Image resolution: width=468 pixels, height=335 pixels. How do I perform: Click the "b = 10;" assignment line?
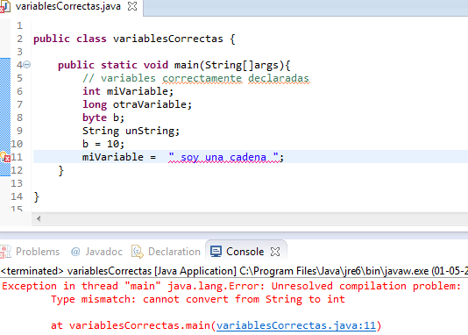[103, 144]
